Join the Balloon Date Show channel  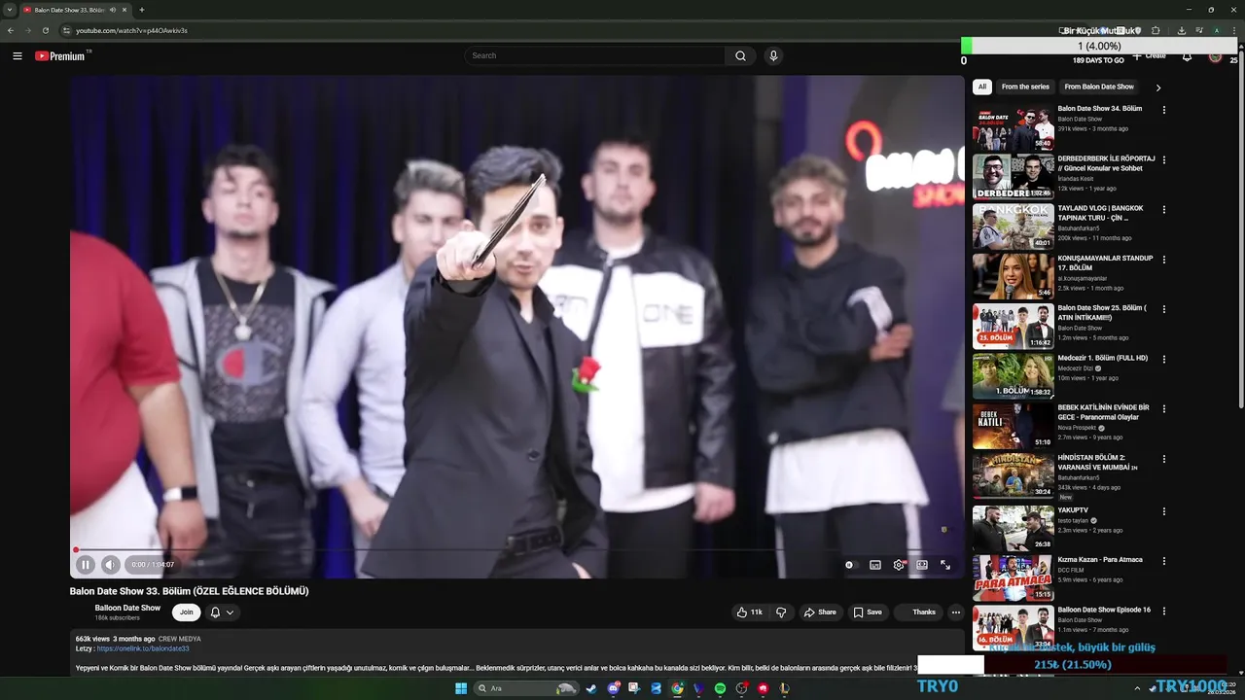coord(186,612)
